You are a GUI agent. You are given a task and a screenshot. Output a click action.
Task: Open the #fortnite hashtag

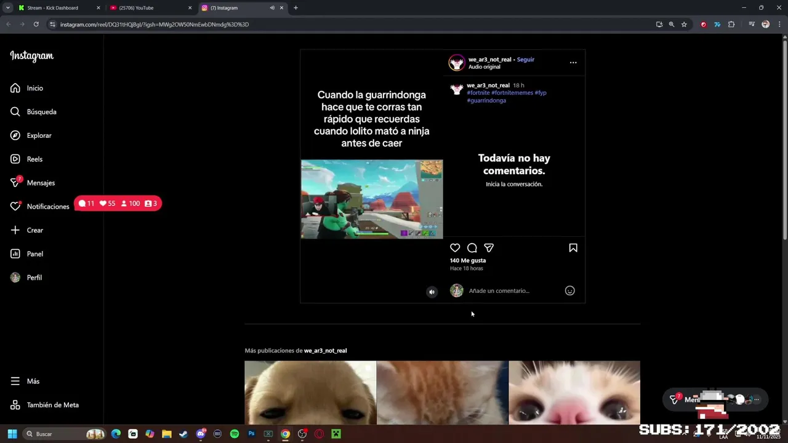pos(478,93)
